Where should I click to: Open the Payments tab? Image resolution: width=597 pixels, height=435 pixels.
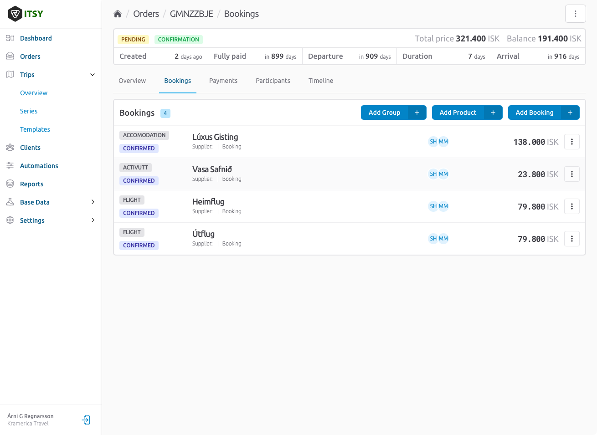pyautogui.click(x=223, y=81)
